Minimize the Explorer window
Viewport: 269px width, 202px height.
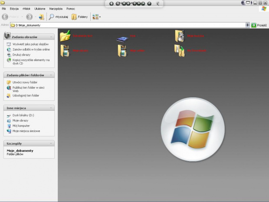(x=255, y=3)
